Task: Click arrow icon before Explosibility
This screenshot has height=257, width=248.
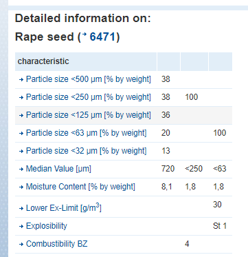Action: tap(21, 227)
